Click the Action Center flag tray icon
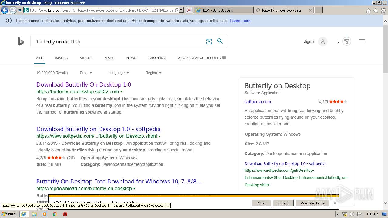 (x=360, y=214)
